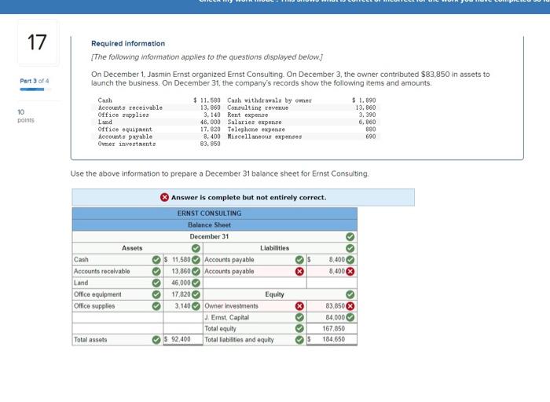
Task: Click the $ 1,890 withdrawals value
Action: click(364, 100)
